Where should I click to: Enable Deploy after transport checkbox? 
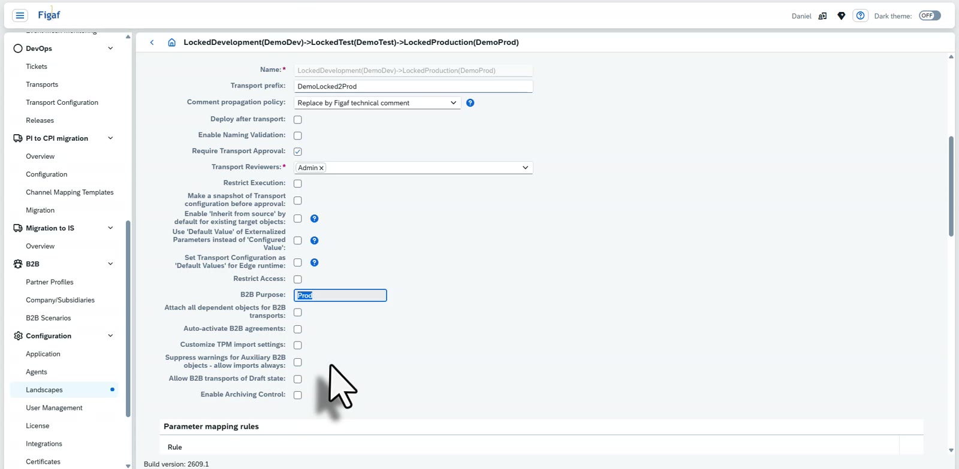(298, 120)
